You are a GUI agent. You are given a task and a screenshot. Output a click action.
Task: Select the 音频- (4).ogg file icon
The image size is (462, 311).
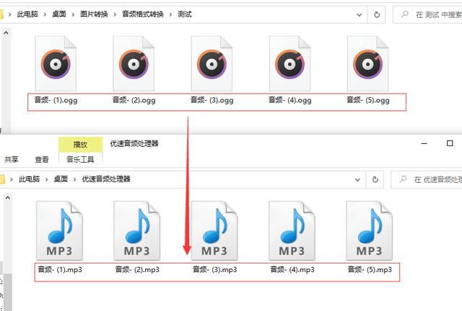pyautogui.click(x=289, y=63)
